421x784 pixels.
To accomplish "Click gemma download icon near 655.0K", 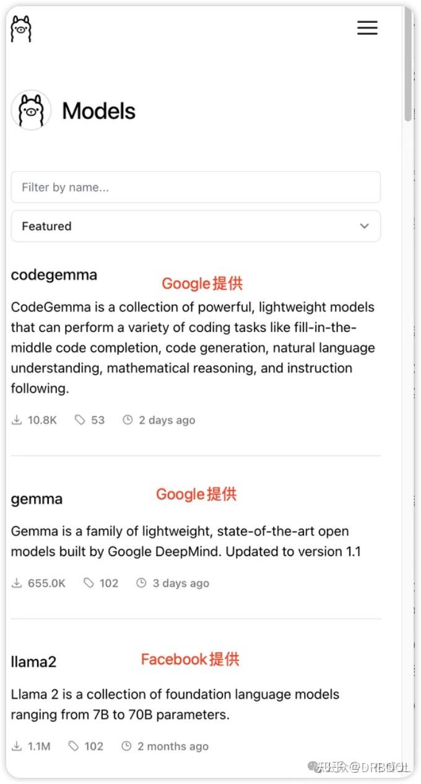I will pos(17,583).
